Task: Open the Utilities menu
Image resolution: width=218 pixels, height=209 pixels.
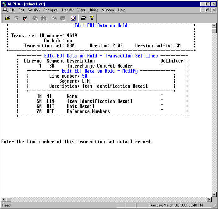Action: [93, 10]
